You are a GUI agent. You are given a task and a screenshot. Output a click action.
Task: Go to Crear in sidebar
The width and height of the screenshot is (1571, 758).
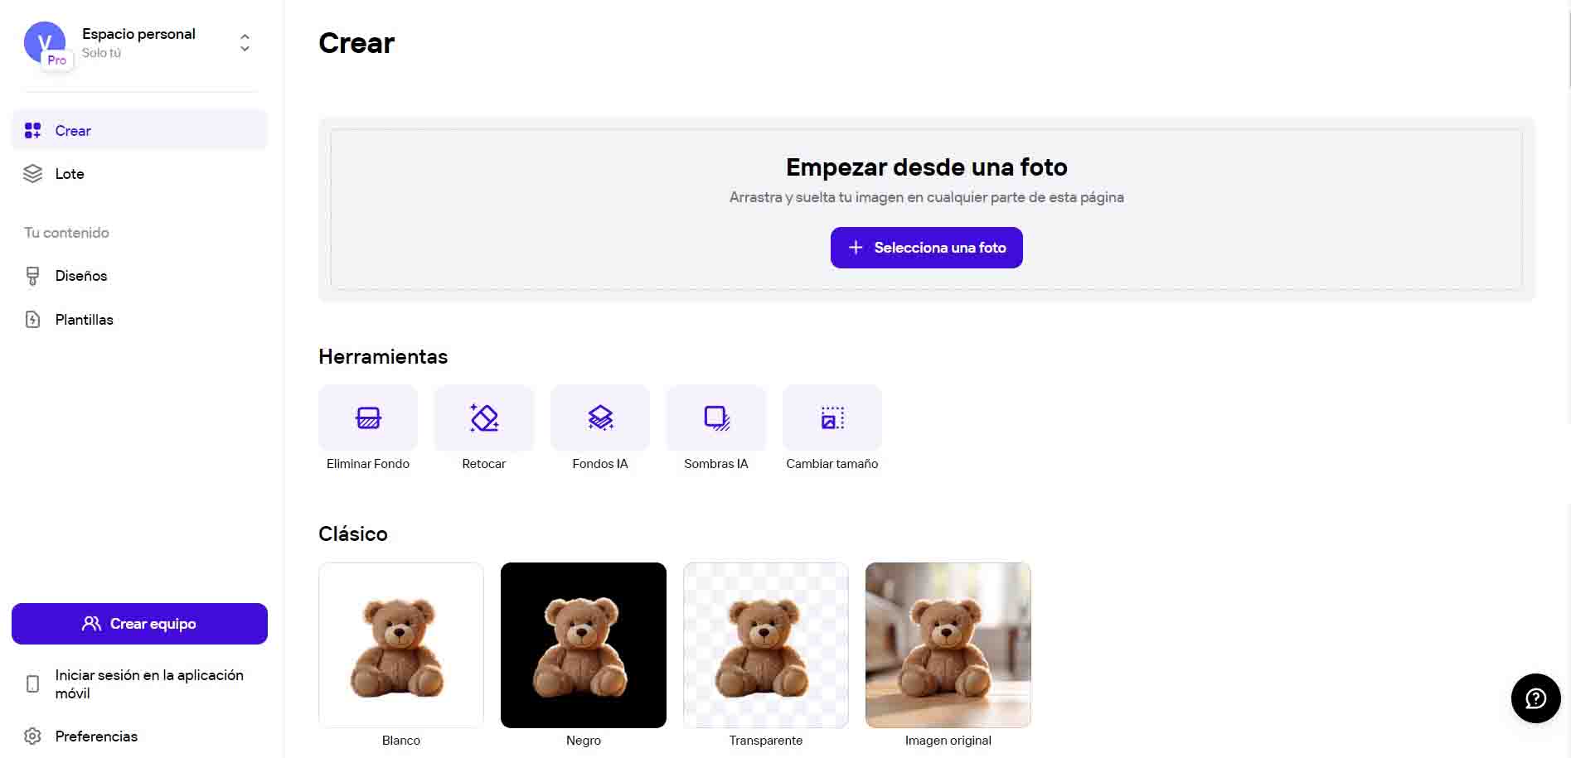139,130
